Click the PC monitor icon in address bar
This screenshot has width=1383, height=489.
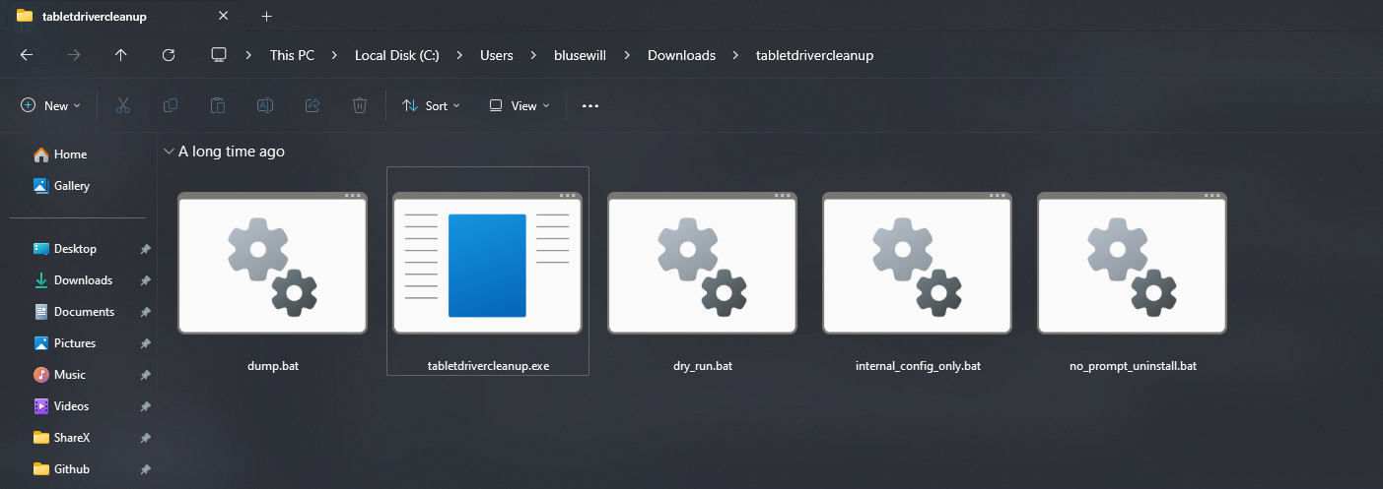click(x=219, y=55)
